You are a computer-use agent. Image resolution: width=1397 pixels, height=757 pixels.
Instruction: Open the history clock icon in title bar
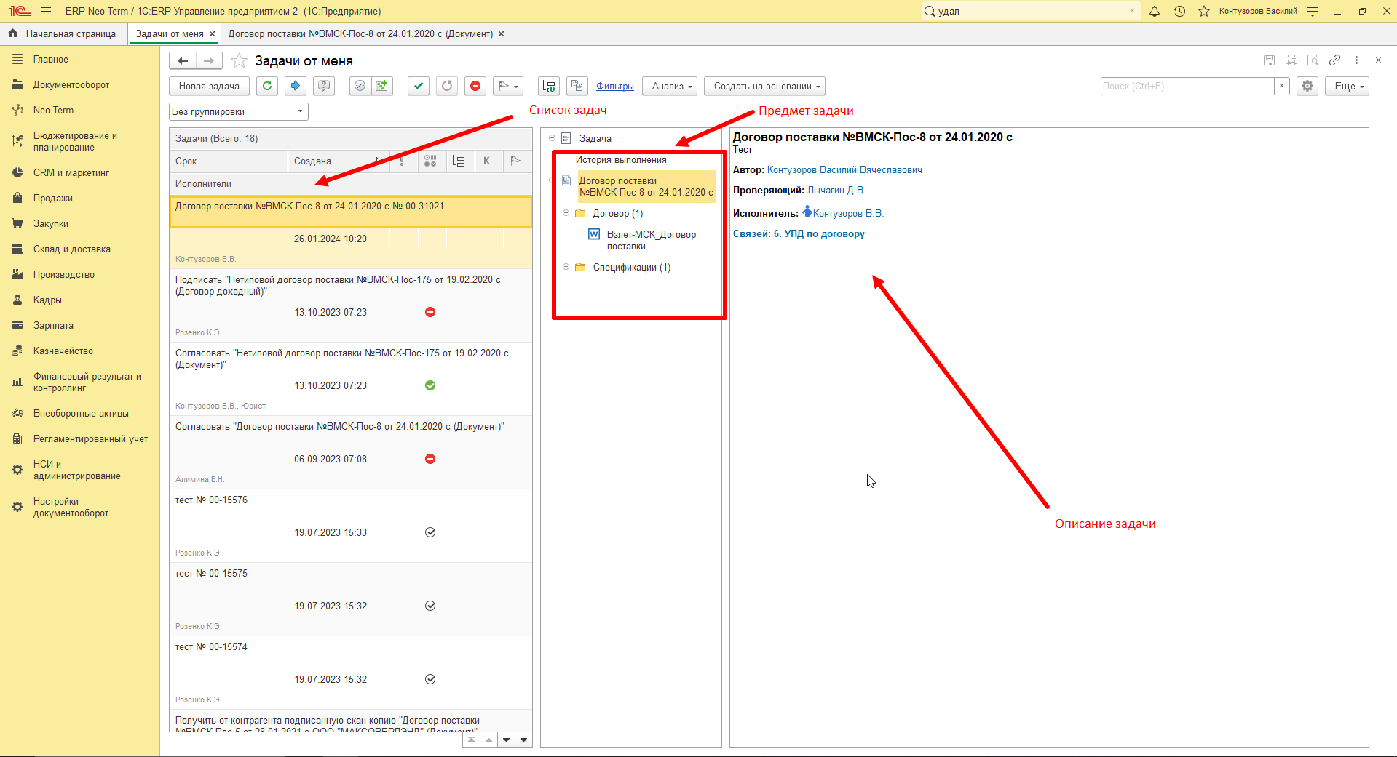[1179, 11]
